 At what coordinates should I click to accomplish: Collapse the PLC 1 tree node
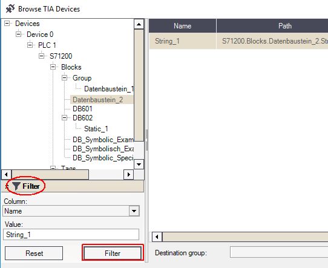[30, 45]
